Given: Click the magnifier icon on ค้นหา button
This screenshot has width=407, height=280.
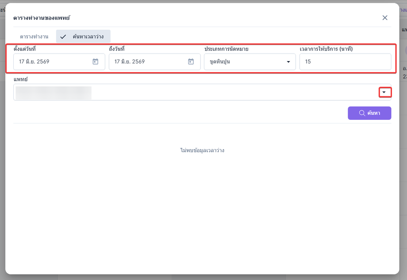Looking at the screenshot, I should pos(362,113).
